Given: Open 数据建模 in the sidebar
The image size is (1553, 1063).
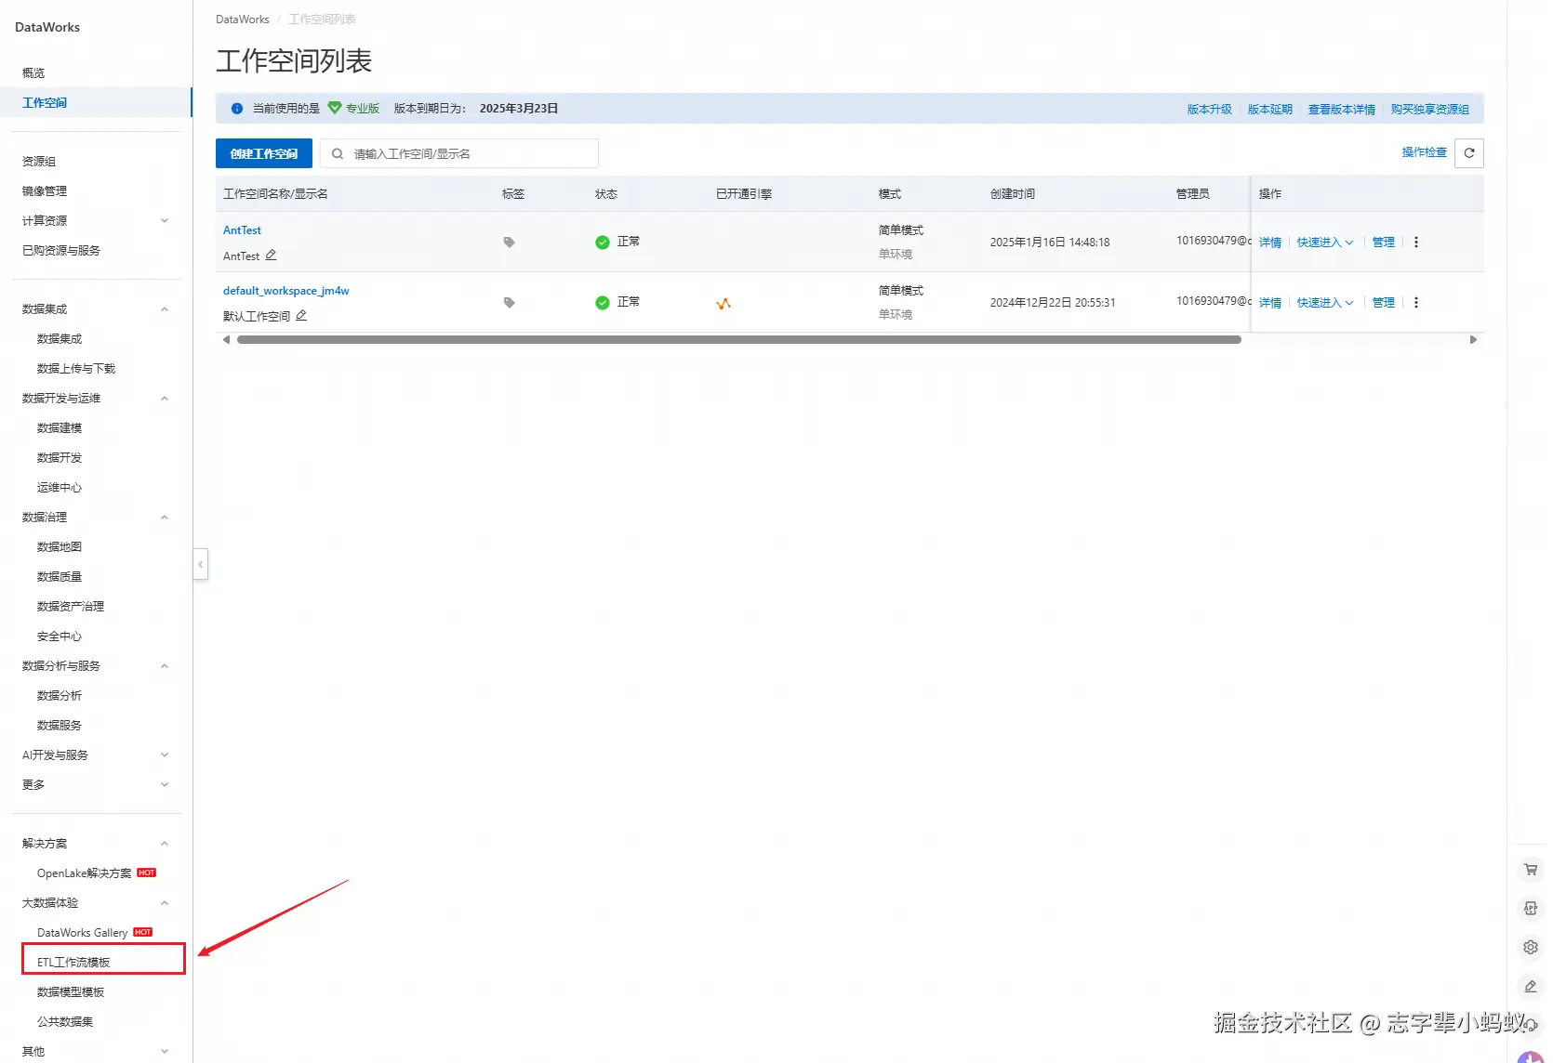Looking at the screenshot, I should [60, 427].
